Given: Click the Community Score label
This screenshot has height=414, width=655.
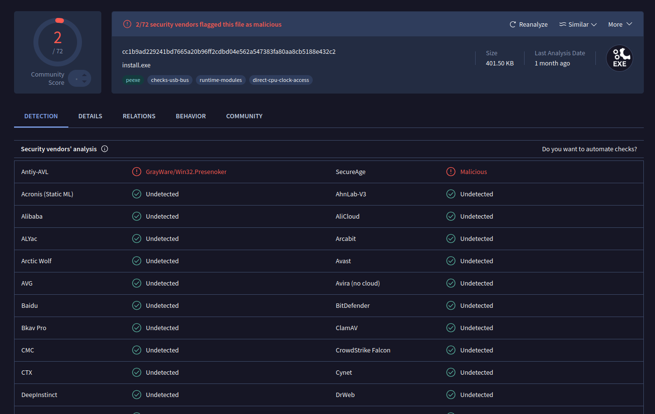Looking at the screenshot, I should click(48, 79).
